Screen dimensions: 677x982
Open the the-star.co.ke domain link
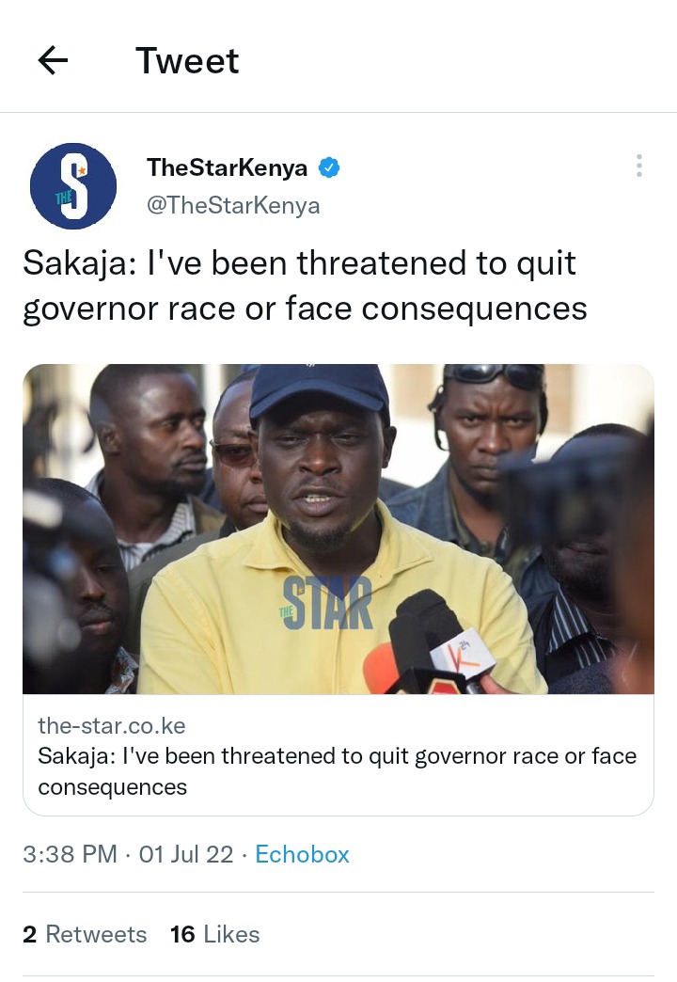point(112,726)
